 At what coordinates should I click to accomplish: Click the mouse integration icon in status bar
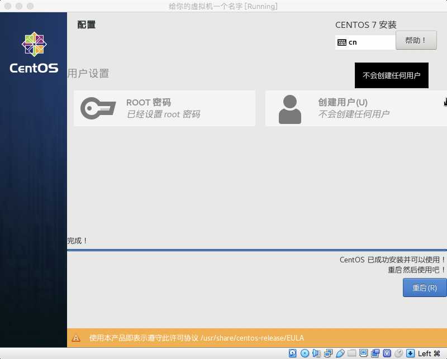(x=398, y=353)
